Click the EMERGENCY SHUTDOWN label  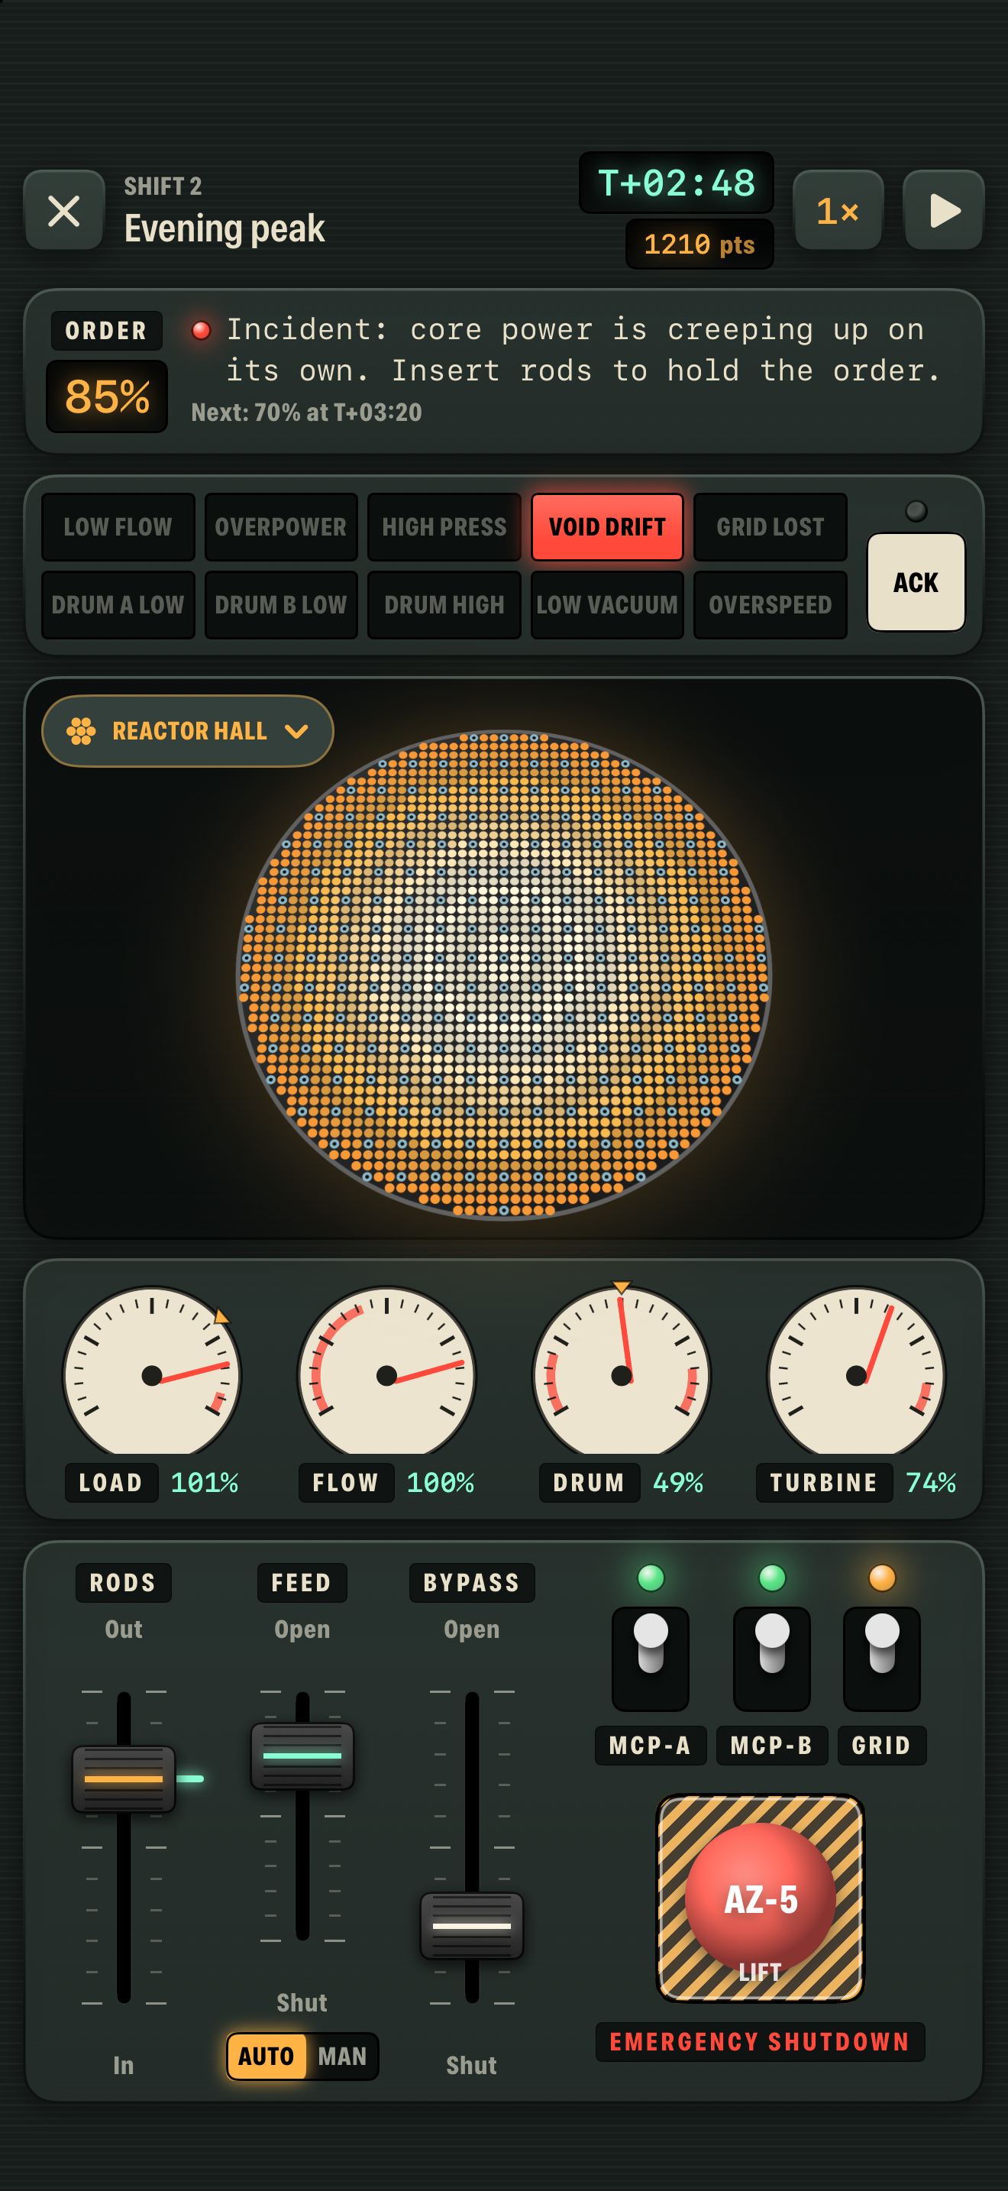coord(760,2041)
